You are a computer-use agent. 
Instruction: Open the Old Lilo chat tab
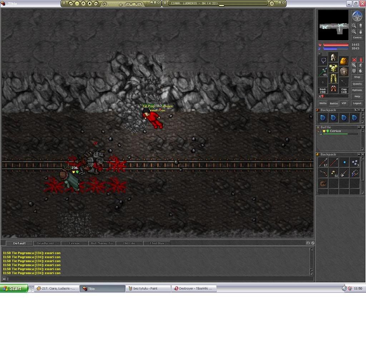(129, 243)
